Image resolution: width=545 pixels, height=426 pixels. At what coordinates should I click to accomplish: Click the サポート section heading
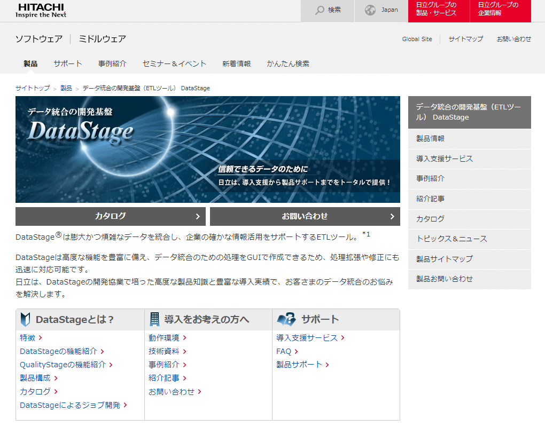320,319
